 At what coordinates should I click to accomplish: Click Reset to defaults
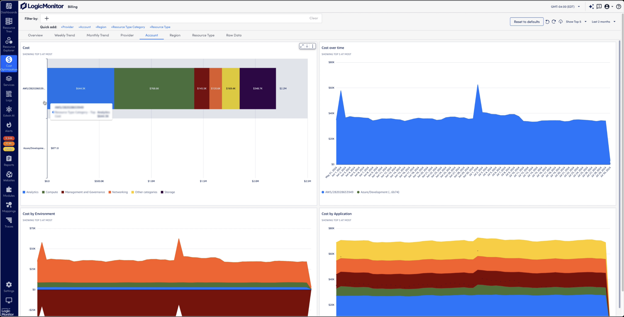526,22
